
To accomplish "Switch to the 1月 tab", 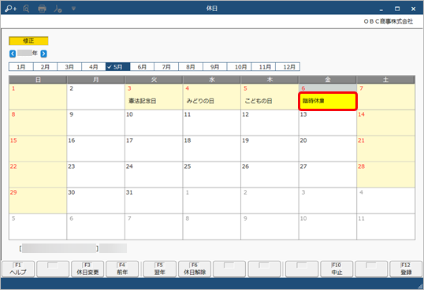I will [20, 67].
